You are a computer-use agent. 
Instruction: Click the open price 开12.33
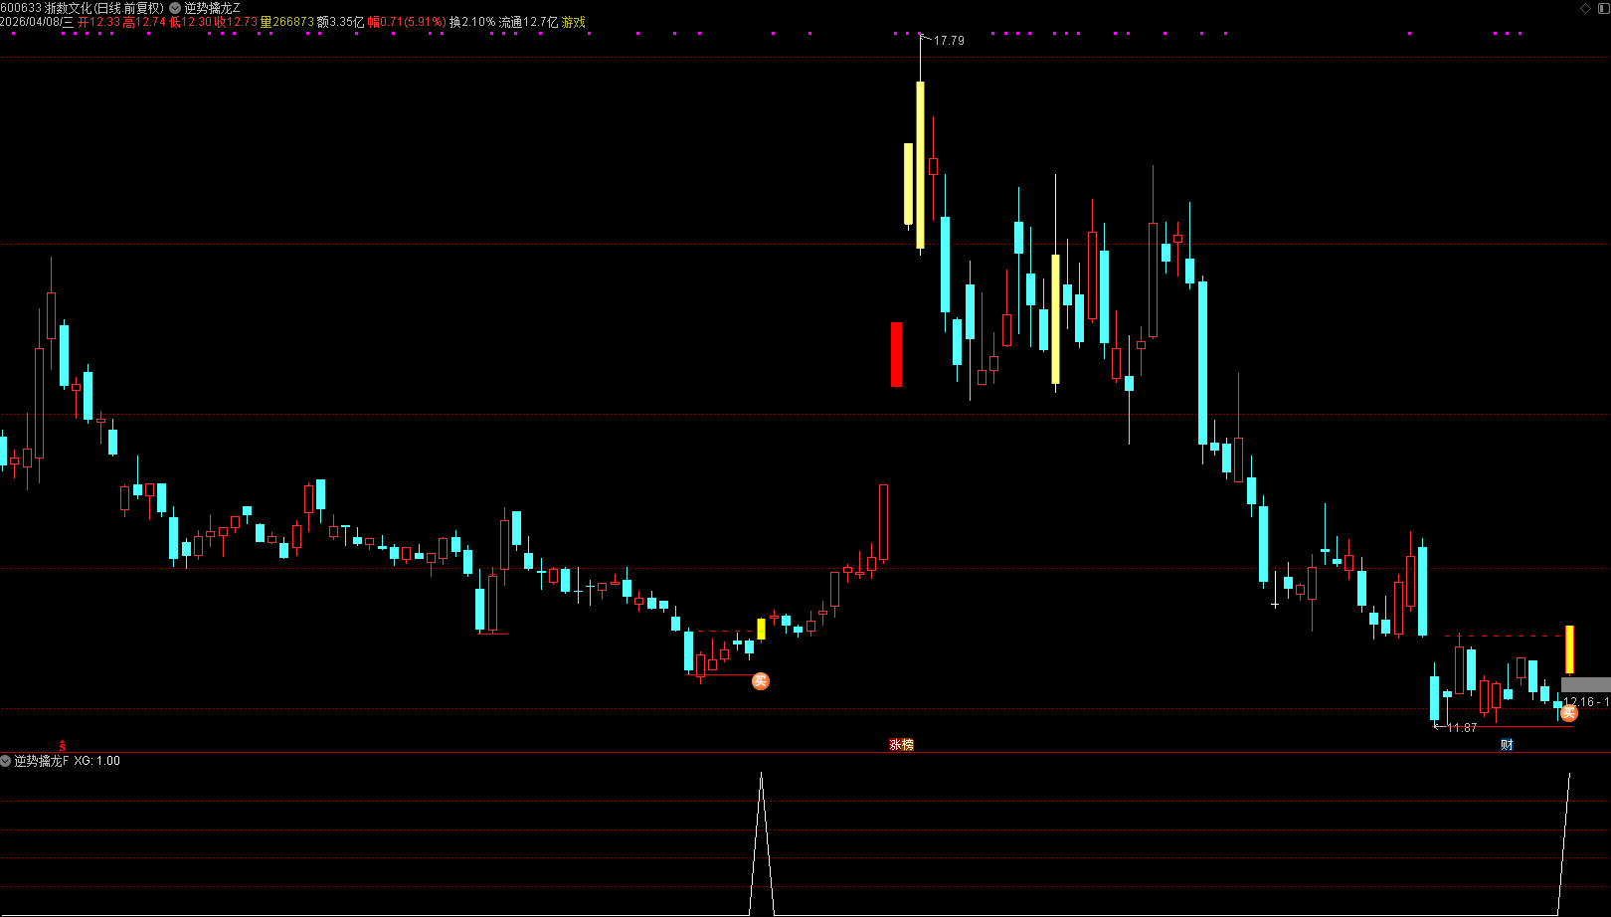click(x=98, y=22)
